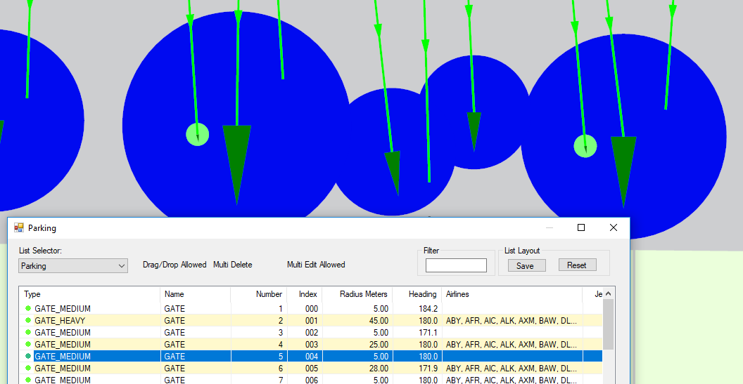Click the green dot icon of gate number 1
The image size is (743, 384).
click(x=29, y=309)
